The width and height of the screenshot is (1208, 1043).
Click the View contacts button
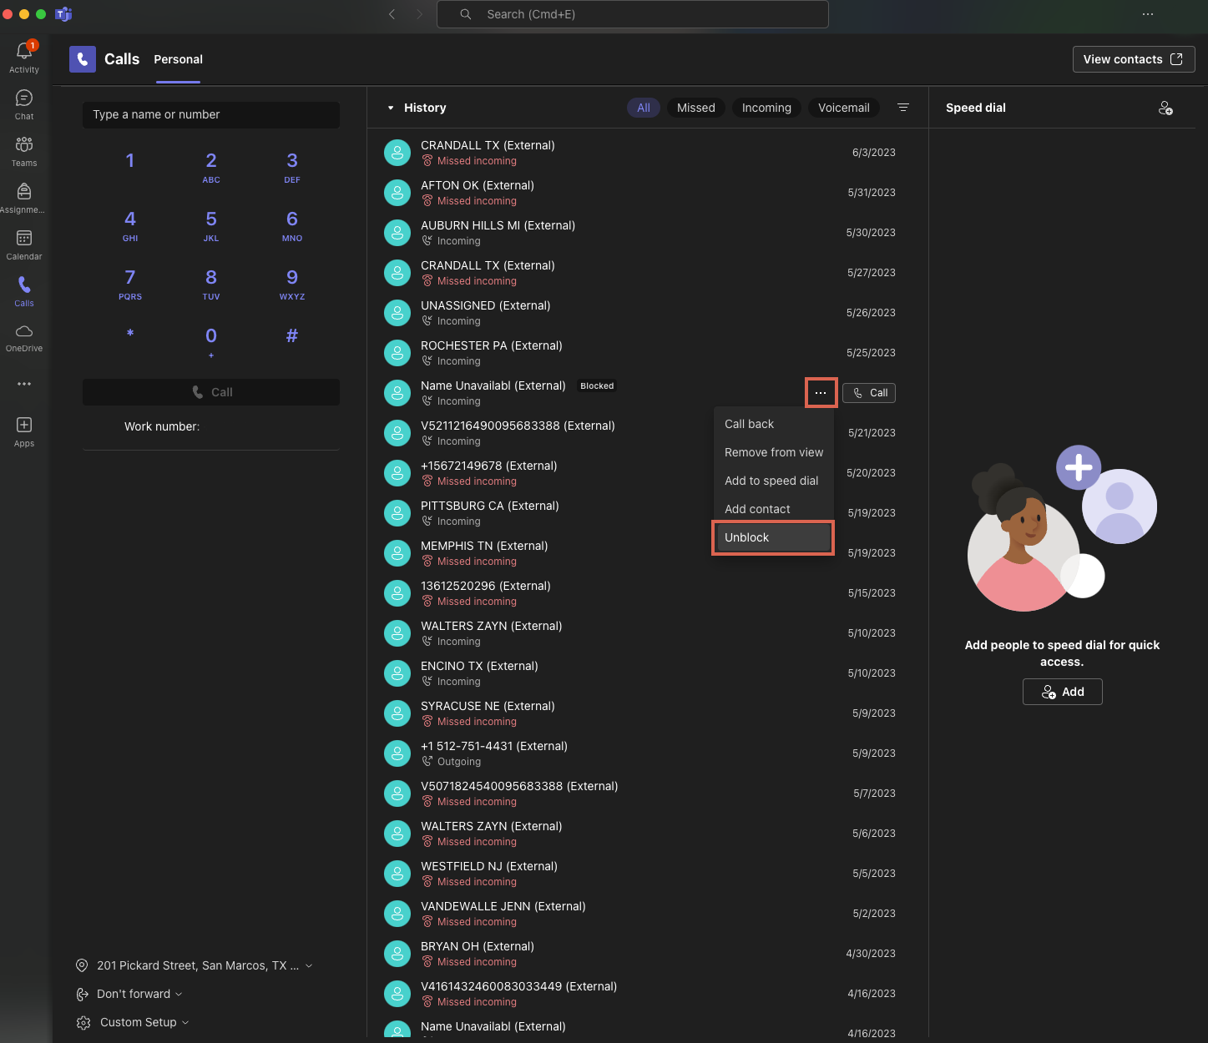pos(1134,59)
